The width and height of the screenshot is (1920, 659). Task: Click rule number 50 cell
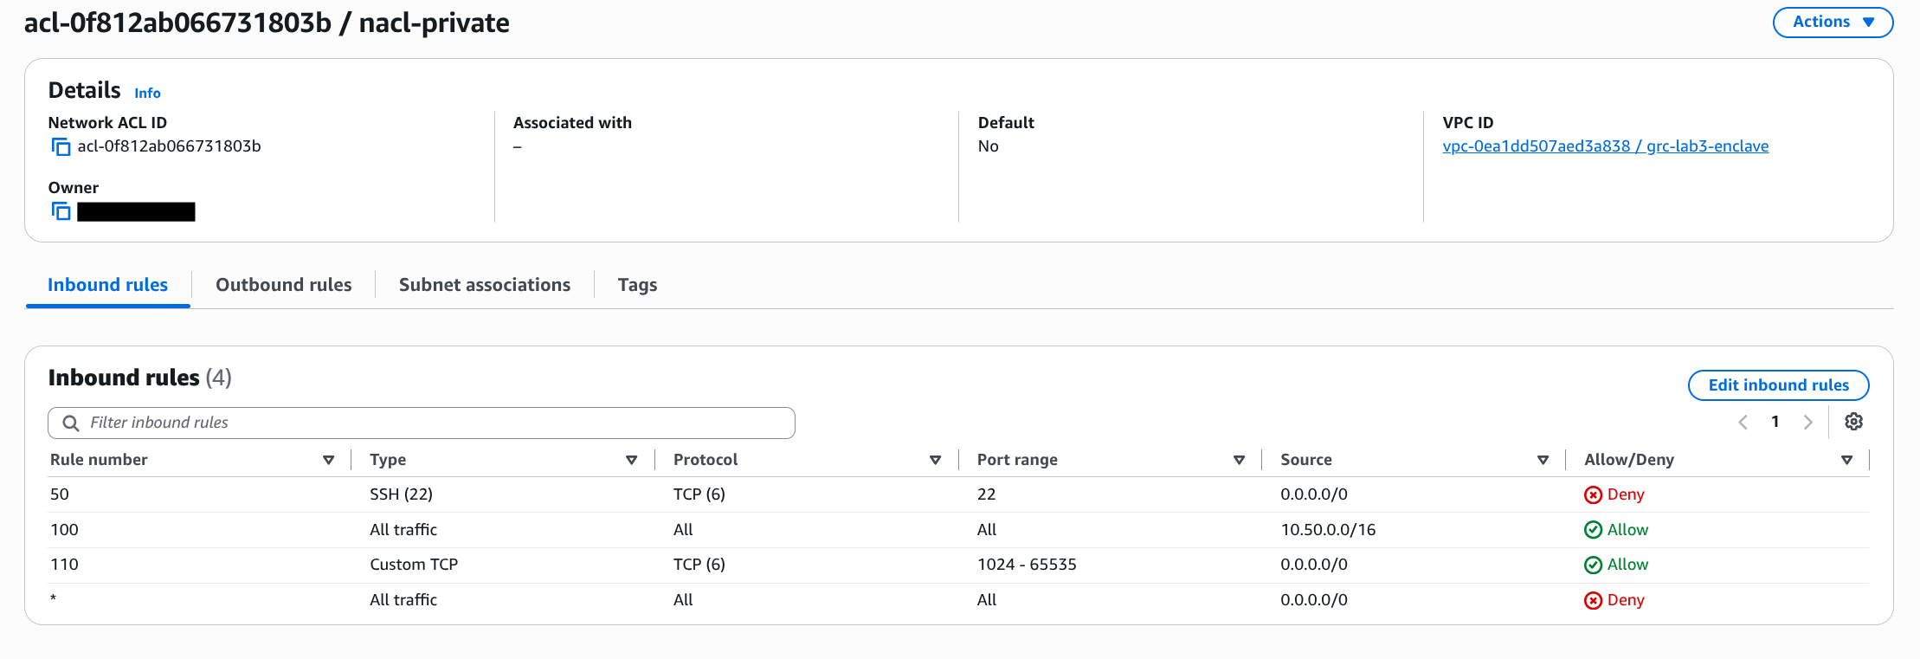tap(60, 494)
